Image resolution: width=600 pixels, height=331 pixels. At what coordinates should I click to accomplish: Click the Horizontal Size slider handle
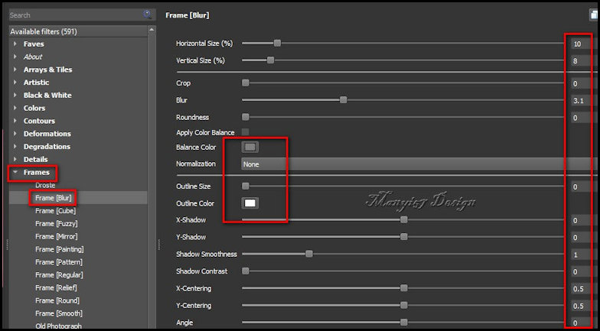[x=277, y=44]
